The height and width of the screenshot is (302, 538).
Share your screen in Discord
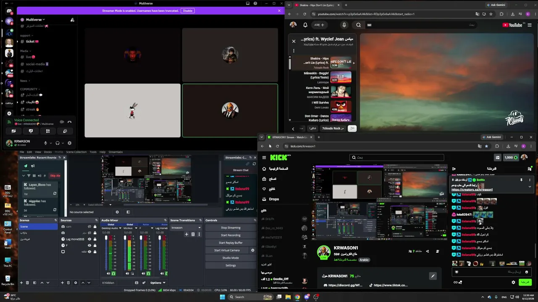31,131
